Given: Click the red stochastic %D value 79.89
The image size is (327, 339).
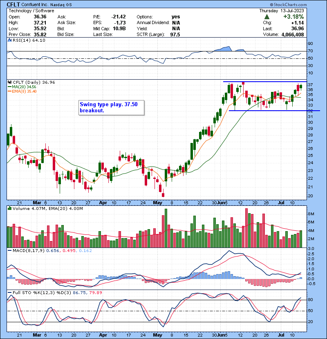Looking at the screenshot, I should [95, 292].
